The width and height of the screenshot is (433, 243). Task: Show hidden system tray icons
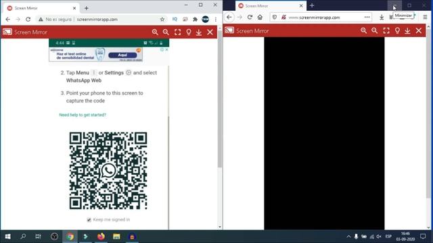pos(348,236)
